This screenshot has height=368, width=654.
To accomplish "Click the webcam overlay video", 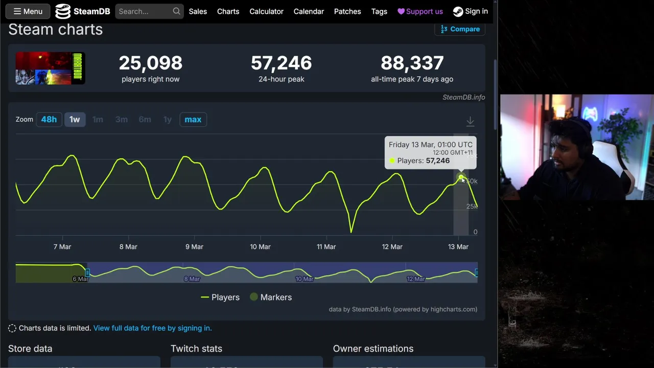I will 577,147.
